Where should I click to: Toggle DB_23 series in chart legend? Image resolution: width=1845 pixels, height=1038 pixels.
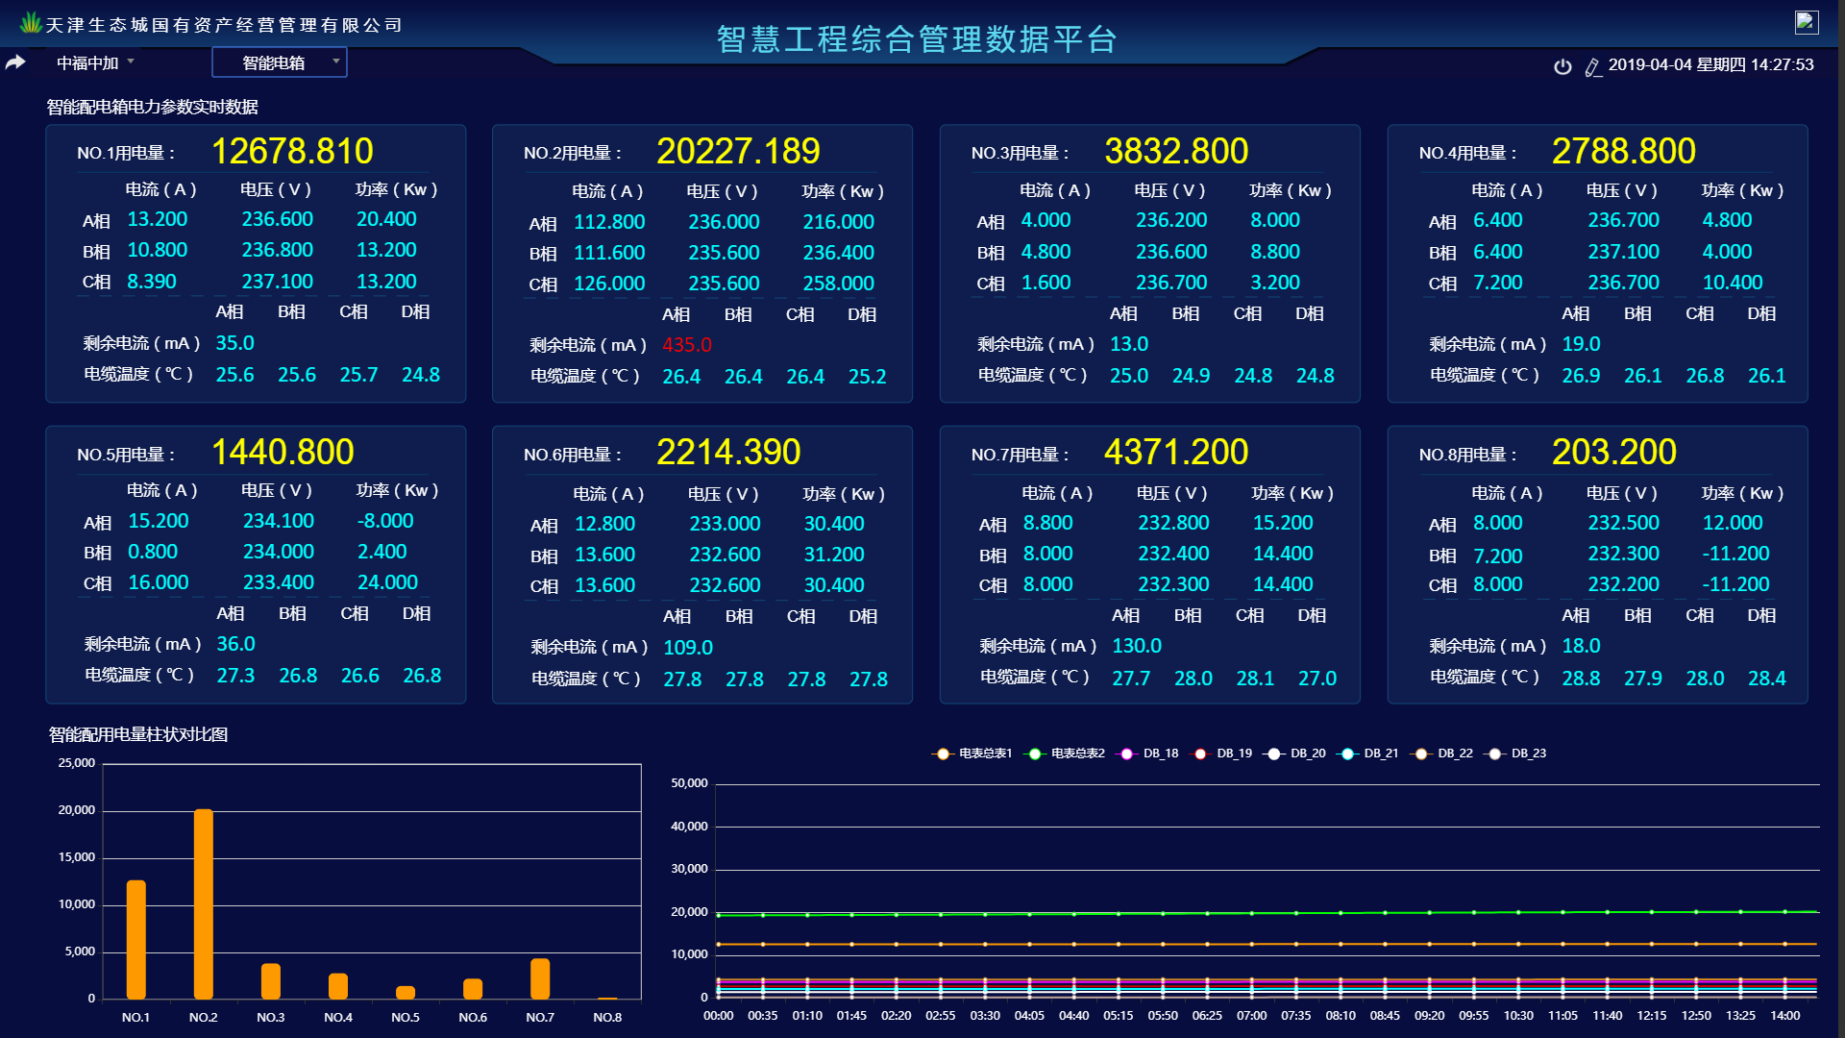(1528, 754)
